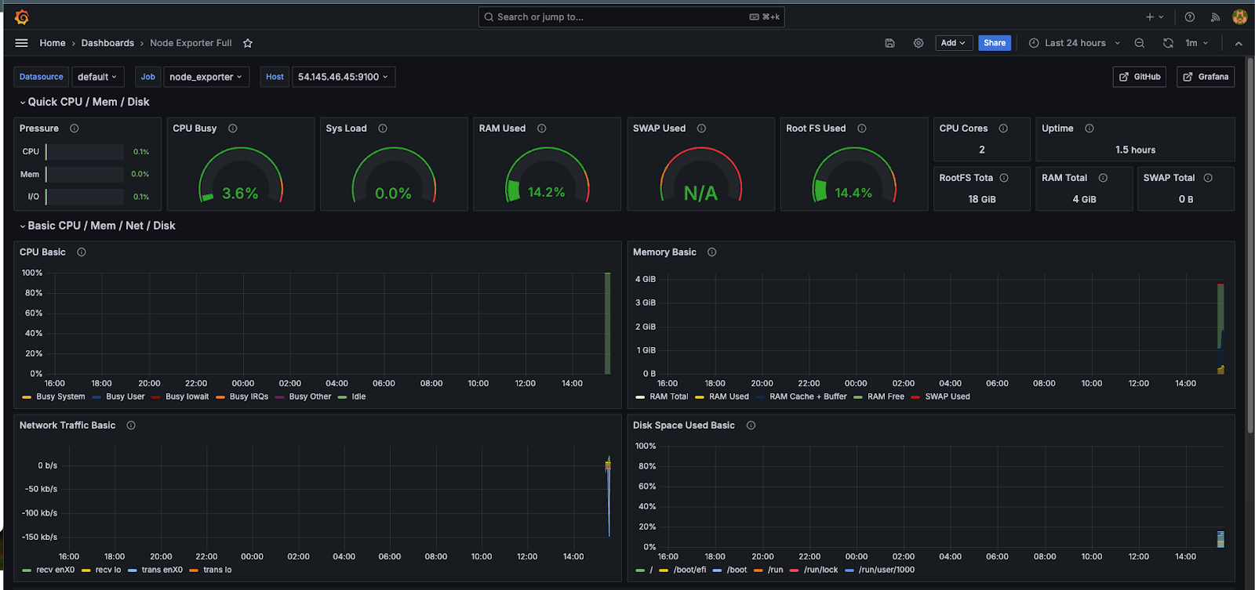The height and width of the screenshot is (590, 1255).
Task: Collapse the Basic CPU / Mem / Net / Disk row
Action: pyautogui.click(x=97, y=226)
